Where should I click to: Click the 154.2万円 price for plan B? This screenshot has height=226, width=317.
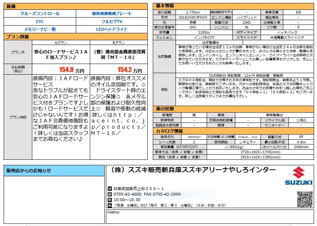[129, 69]
